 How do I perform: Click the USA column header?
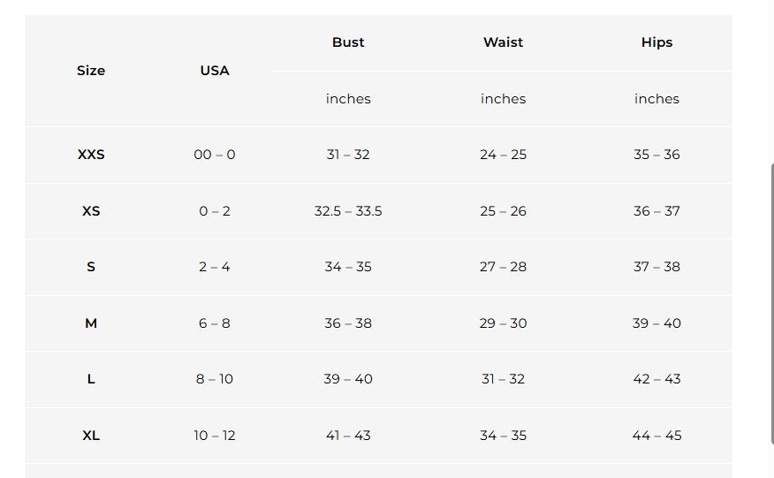click(x=215, y=71)
